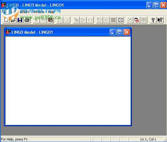
Task: Open a file with the folder icon
Action: (x=13, y=20)
